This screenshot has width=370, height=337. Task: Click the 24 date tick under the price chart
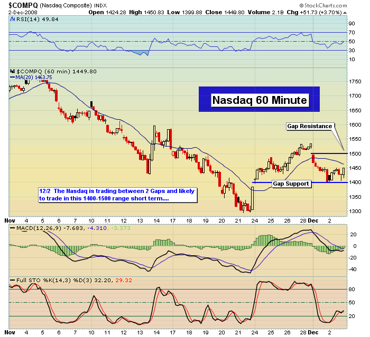tap(255, 221)
